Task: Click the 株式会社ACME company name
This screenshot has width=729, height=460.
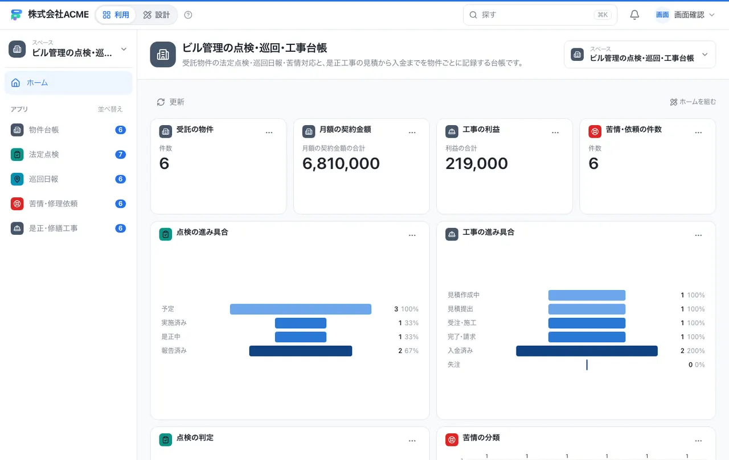Action: [58, 15]
